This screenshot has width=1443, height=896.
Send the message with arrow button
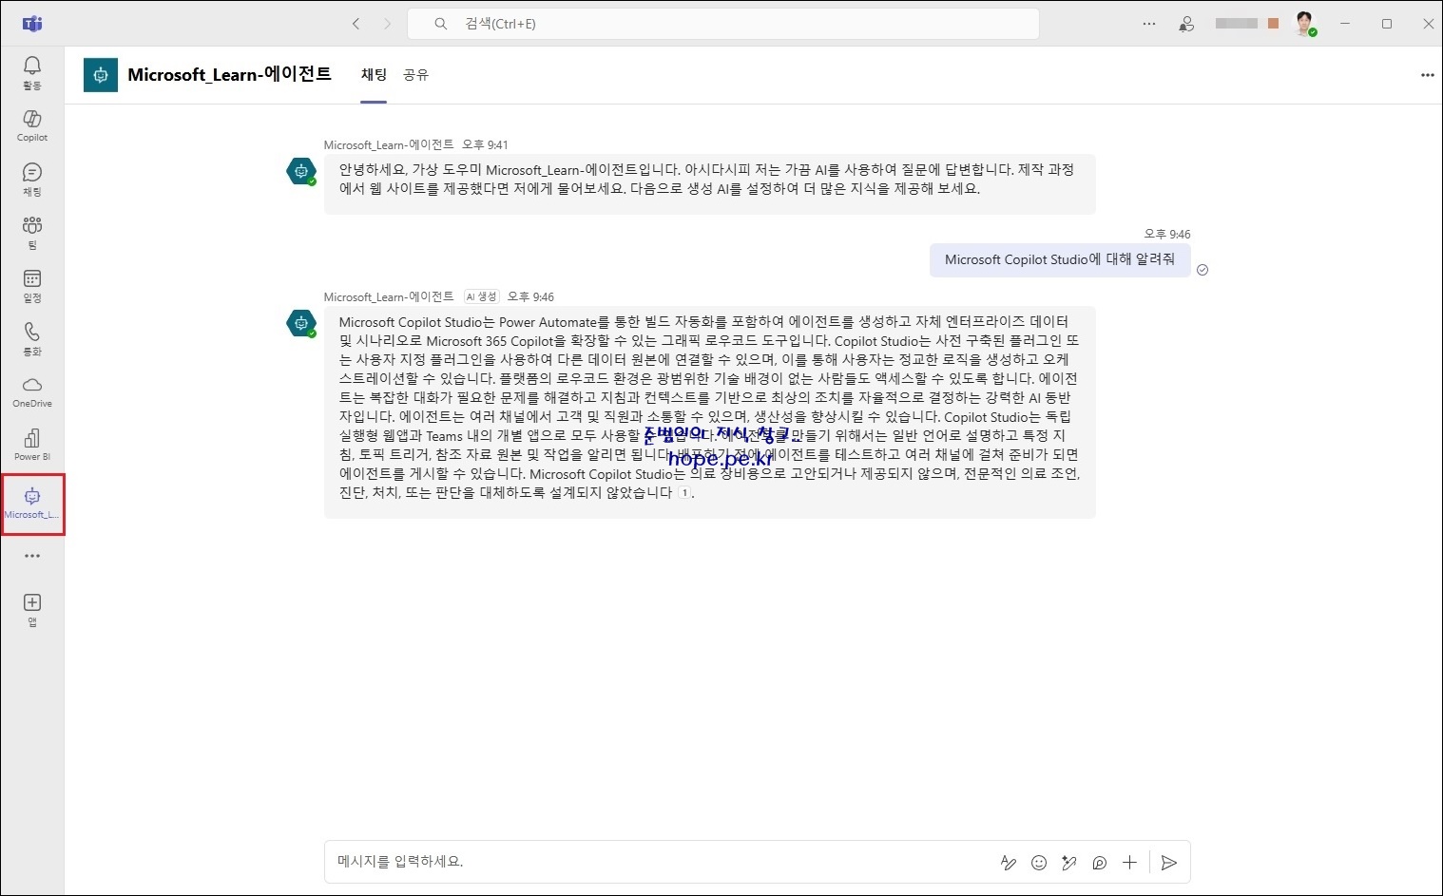click(x=1169, y=863)
